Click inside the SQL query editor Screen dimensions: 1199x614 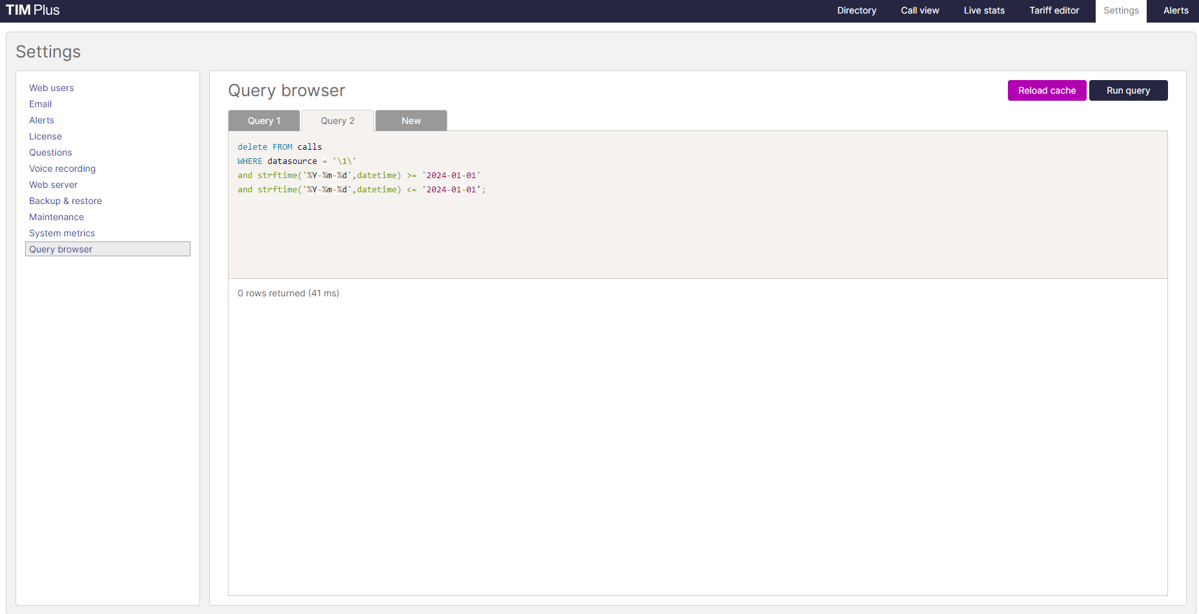click(697, 226)
